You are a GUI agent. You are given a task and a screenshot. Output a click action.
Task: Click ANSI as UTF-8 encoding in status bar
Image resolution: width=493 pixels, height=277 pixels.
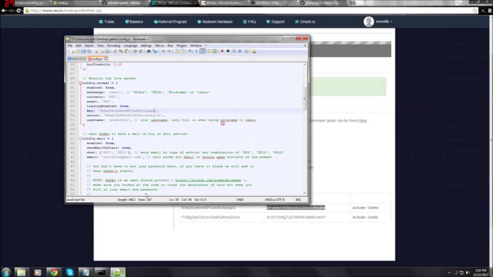pos(275,200)
